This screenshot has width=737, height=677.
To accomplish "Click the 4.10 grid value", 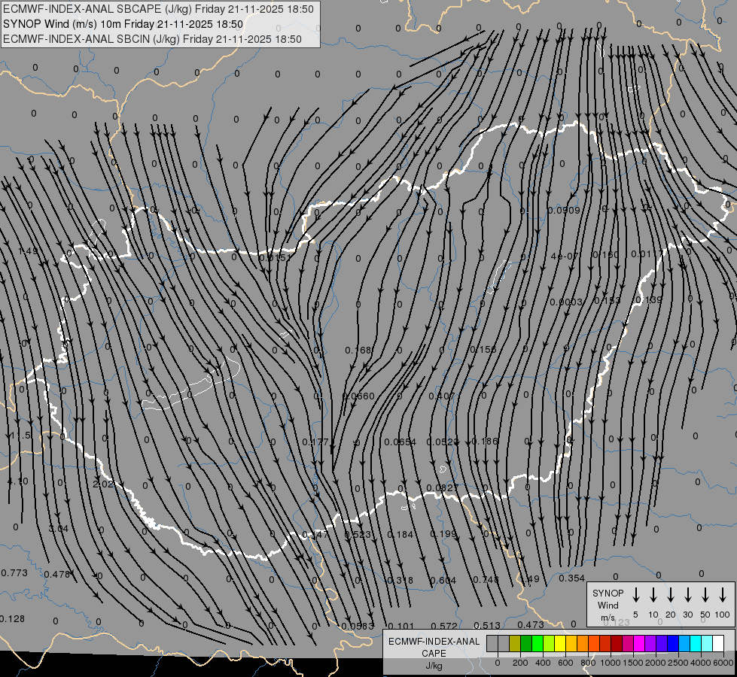I will tap(18, 481).
